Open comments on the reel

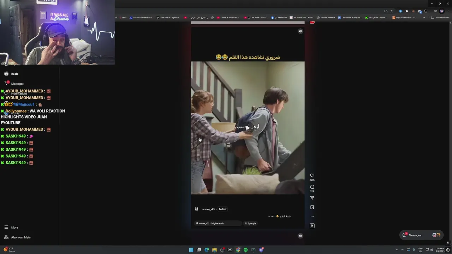[312, 187]
